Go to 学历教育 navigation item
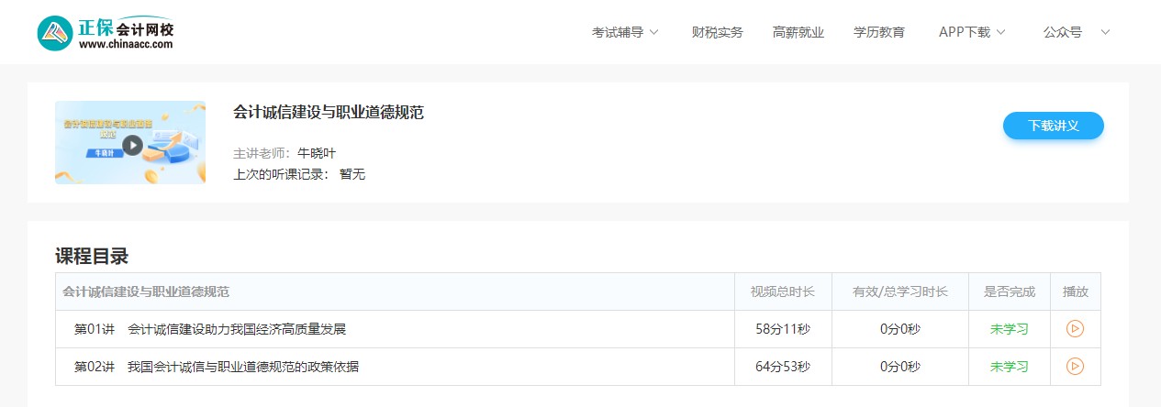The width and height of the screenshot is (1161, 407). 878,32
